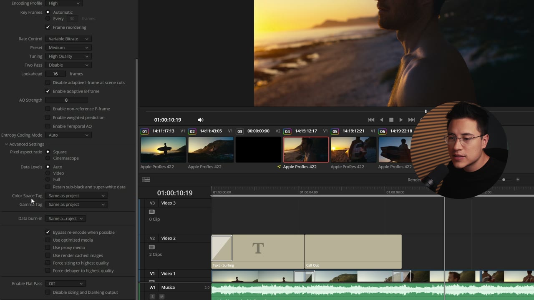Solo the Musica audio track
The height and width of the screenshot is (300, 534).
click(x=152, y=296)
